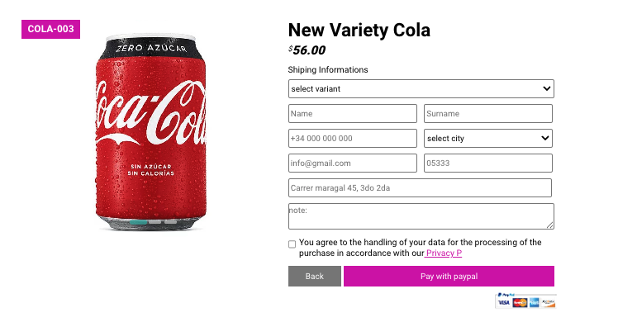
Task: Focus the Surname input field
Action: click(x=488, y=113)
